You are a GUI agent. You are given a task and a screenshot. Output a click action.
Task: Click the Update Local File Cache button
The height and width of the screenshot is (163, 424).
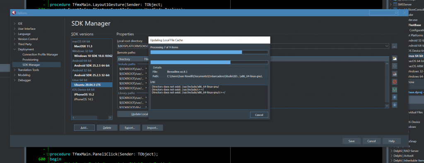pos(133,114)
